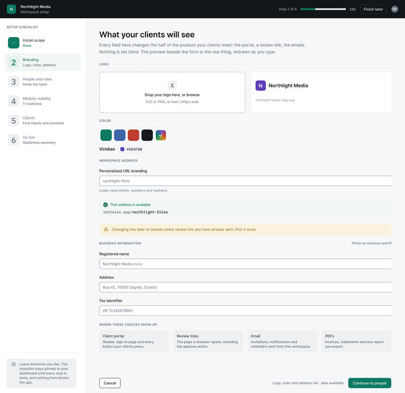Open the Go live step
The image size is (405, 393).
point(43,140)
